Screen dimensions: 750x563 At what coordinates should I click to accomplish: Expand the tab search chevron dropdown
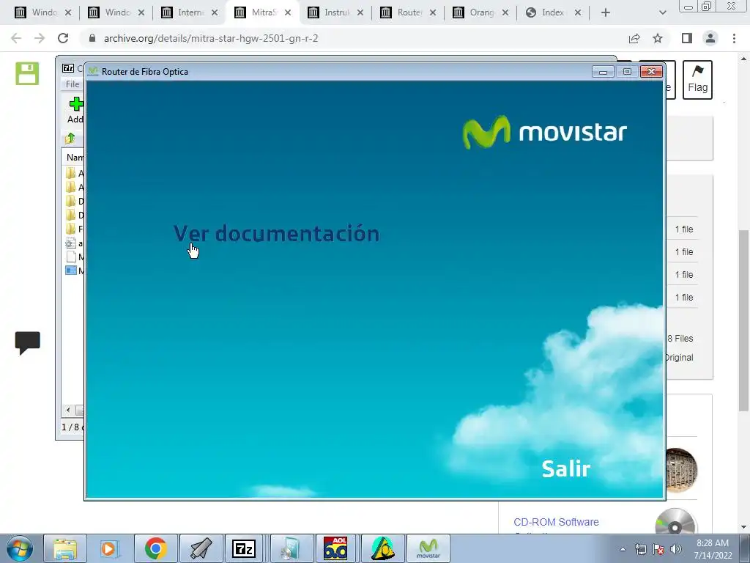click(662, 13)
